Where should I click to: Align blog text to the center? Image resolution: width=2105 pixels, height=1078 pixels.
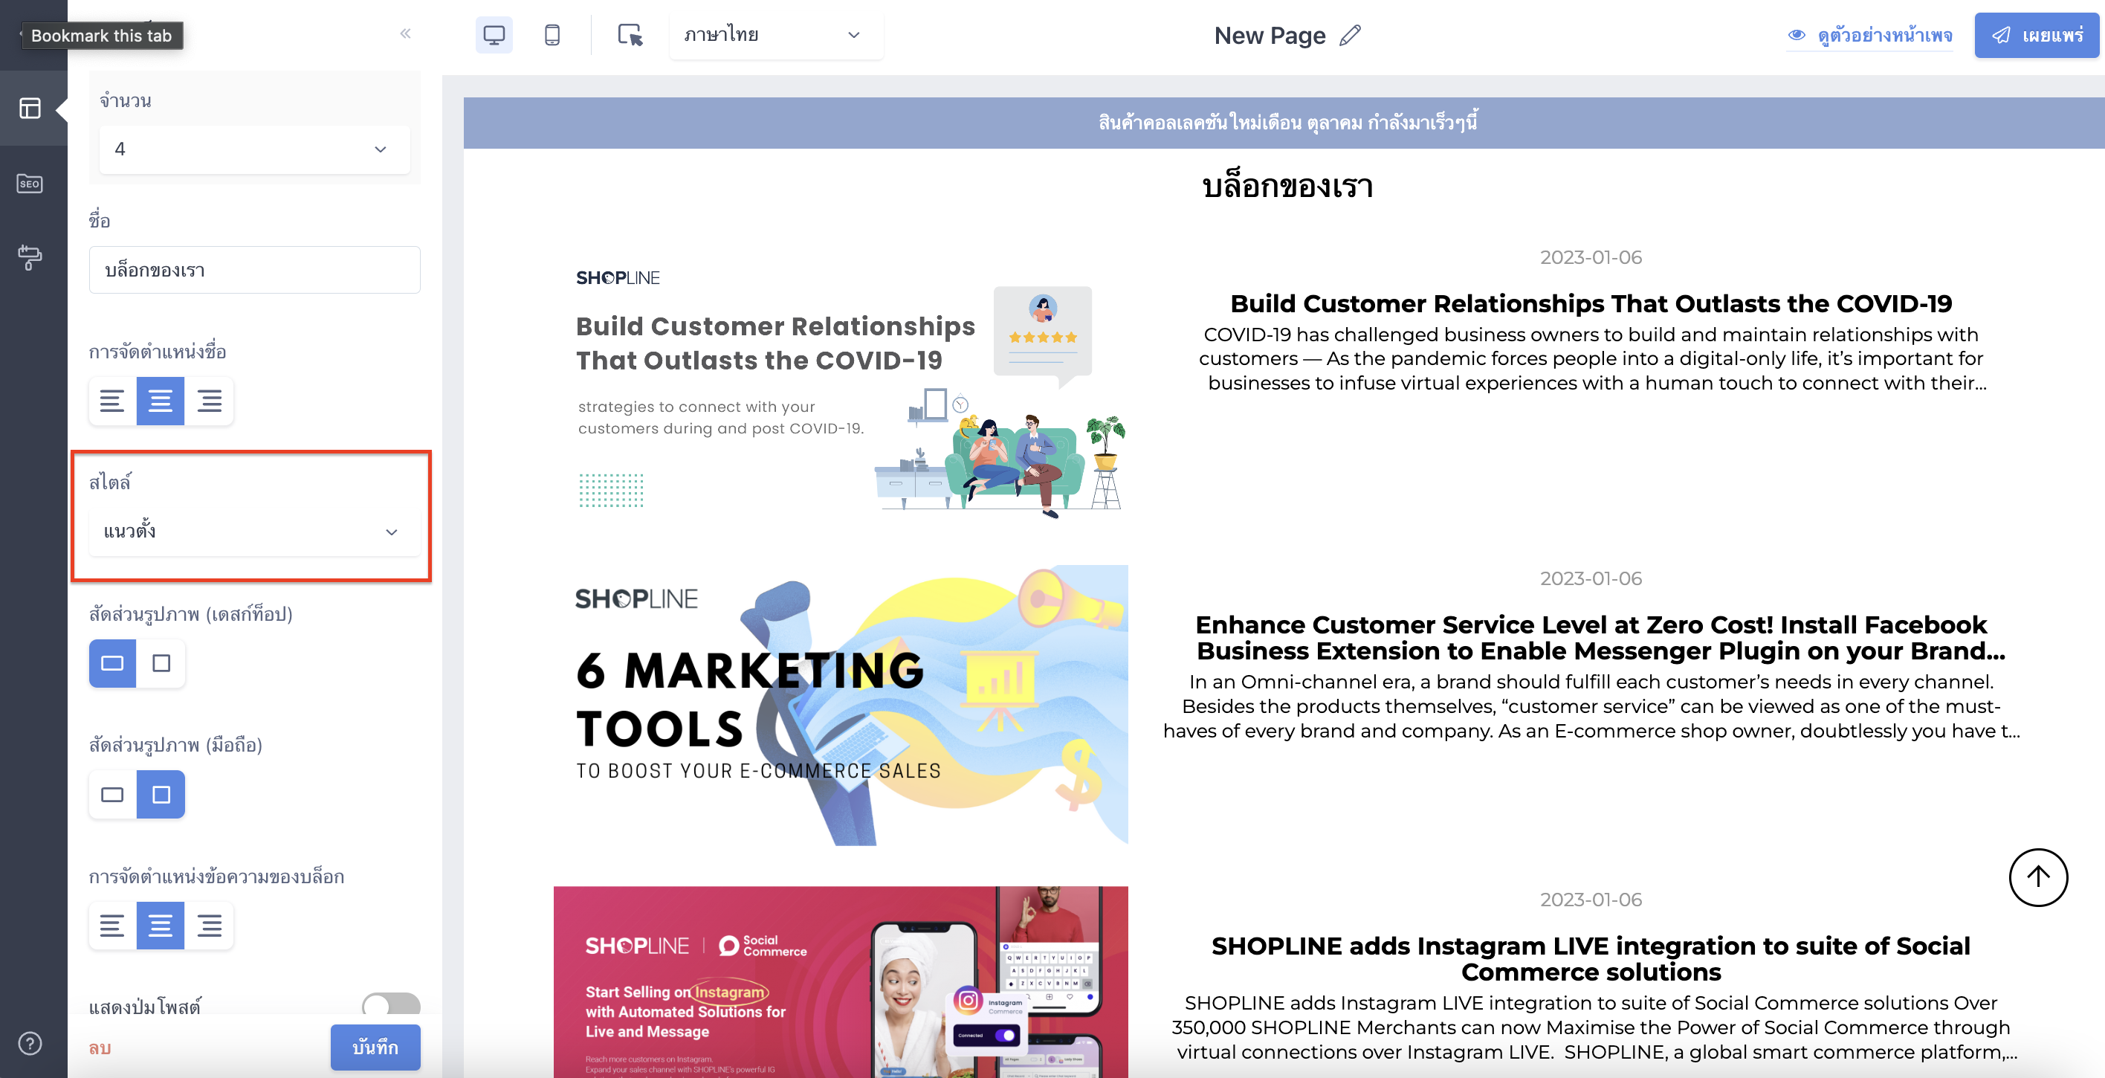[160, 925]
